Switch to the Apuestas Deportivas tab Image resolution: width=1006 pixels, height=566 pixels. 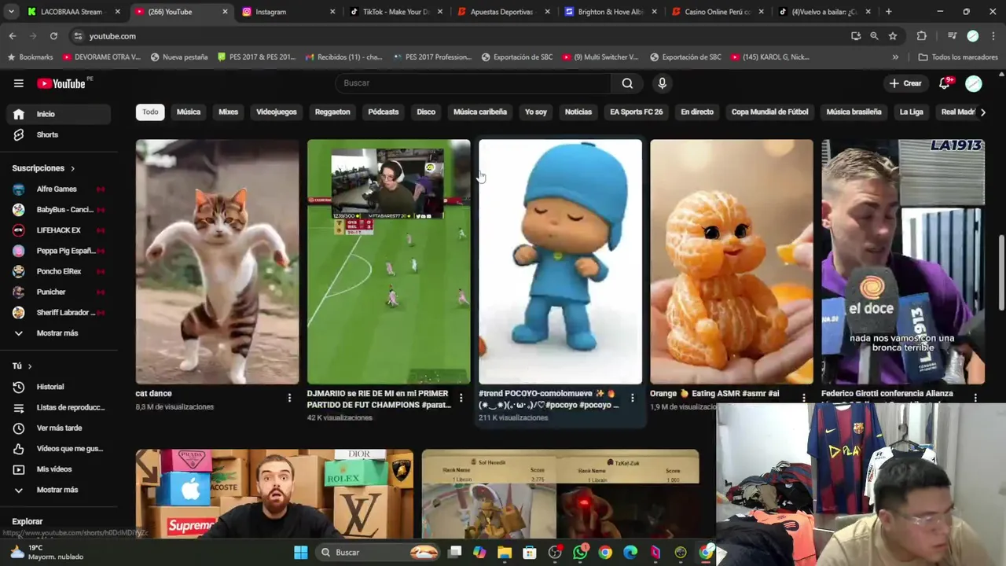point(501,12)
